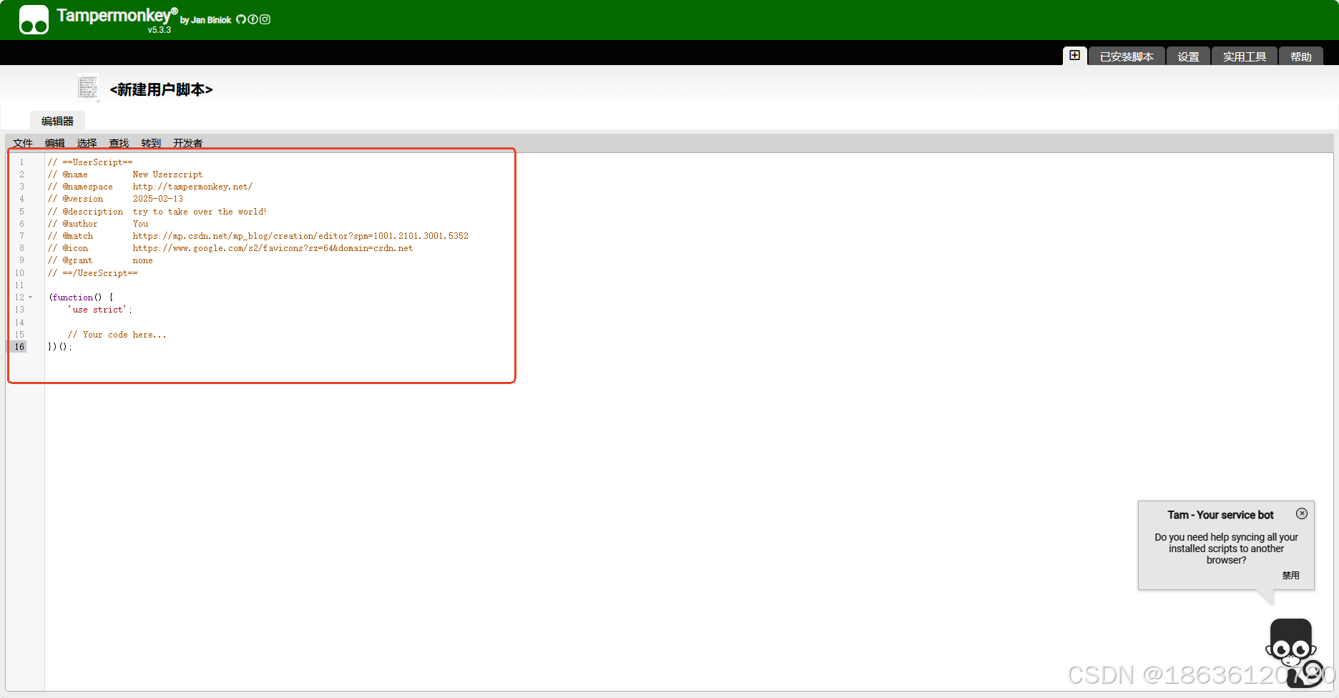Click the })(); closing line

(x=60, y=347)
